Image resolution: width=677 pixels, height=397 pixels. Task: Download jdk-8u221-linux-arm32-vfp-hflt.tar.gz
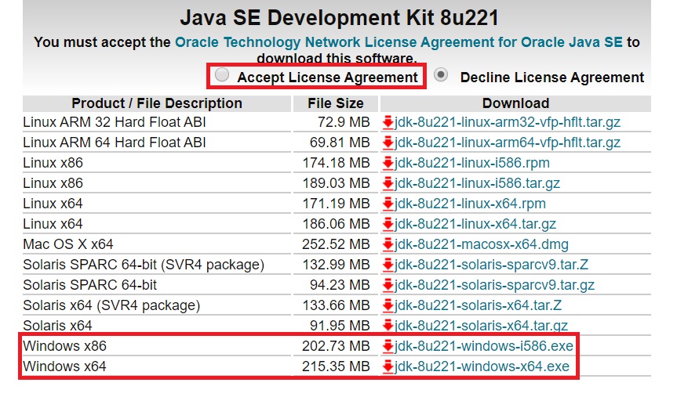coord(508,122)
